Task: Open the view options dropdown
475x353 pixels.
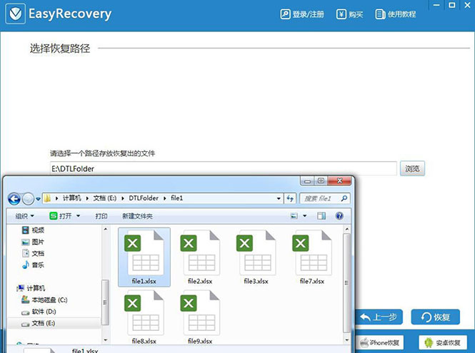Action: [x=304, y=216]
